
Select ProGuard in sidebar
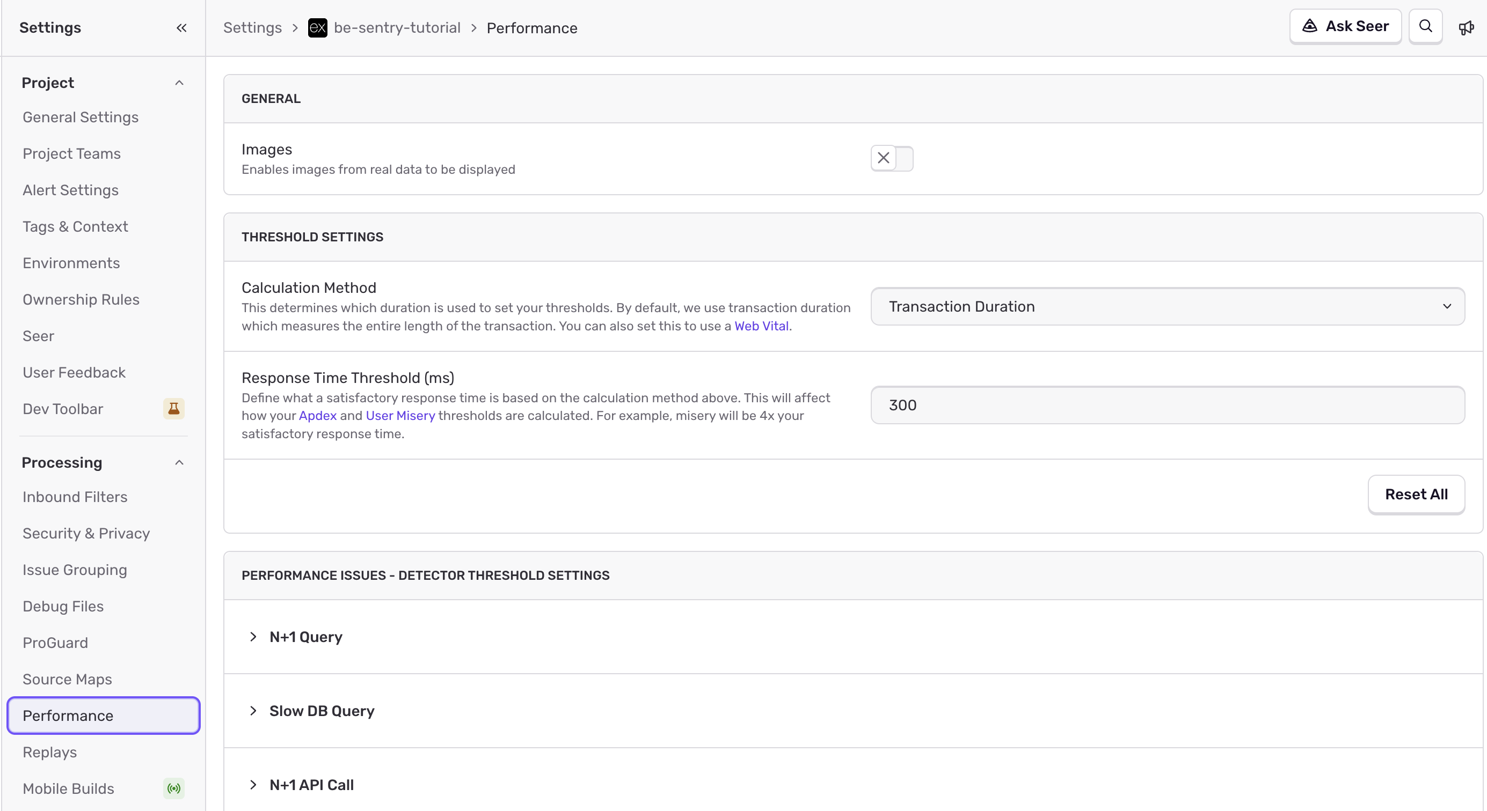(x=55, y=643)
